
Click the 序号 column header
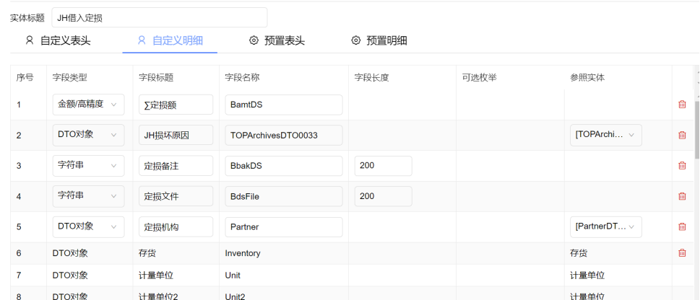(x=25, y=78)
